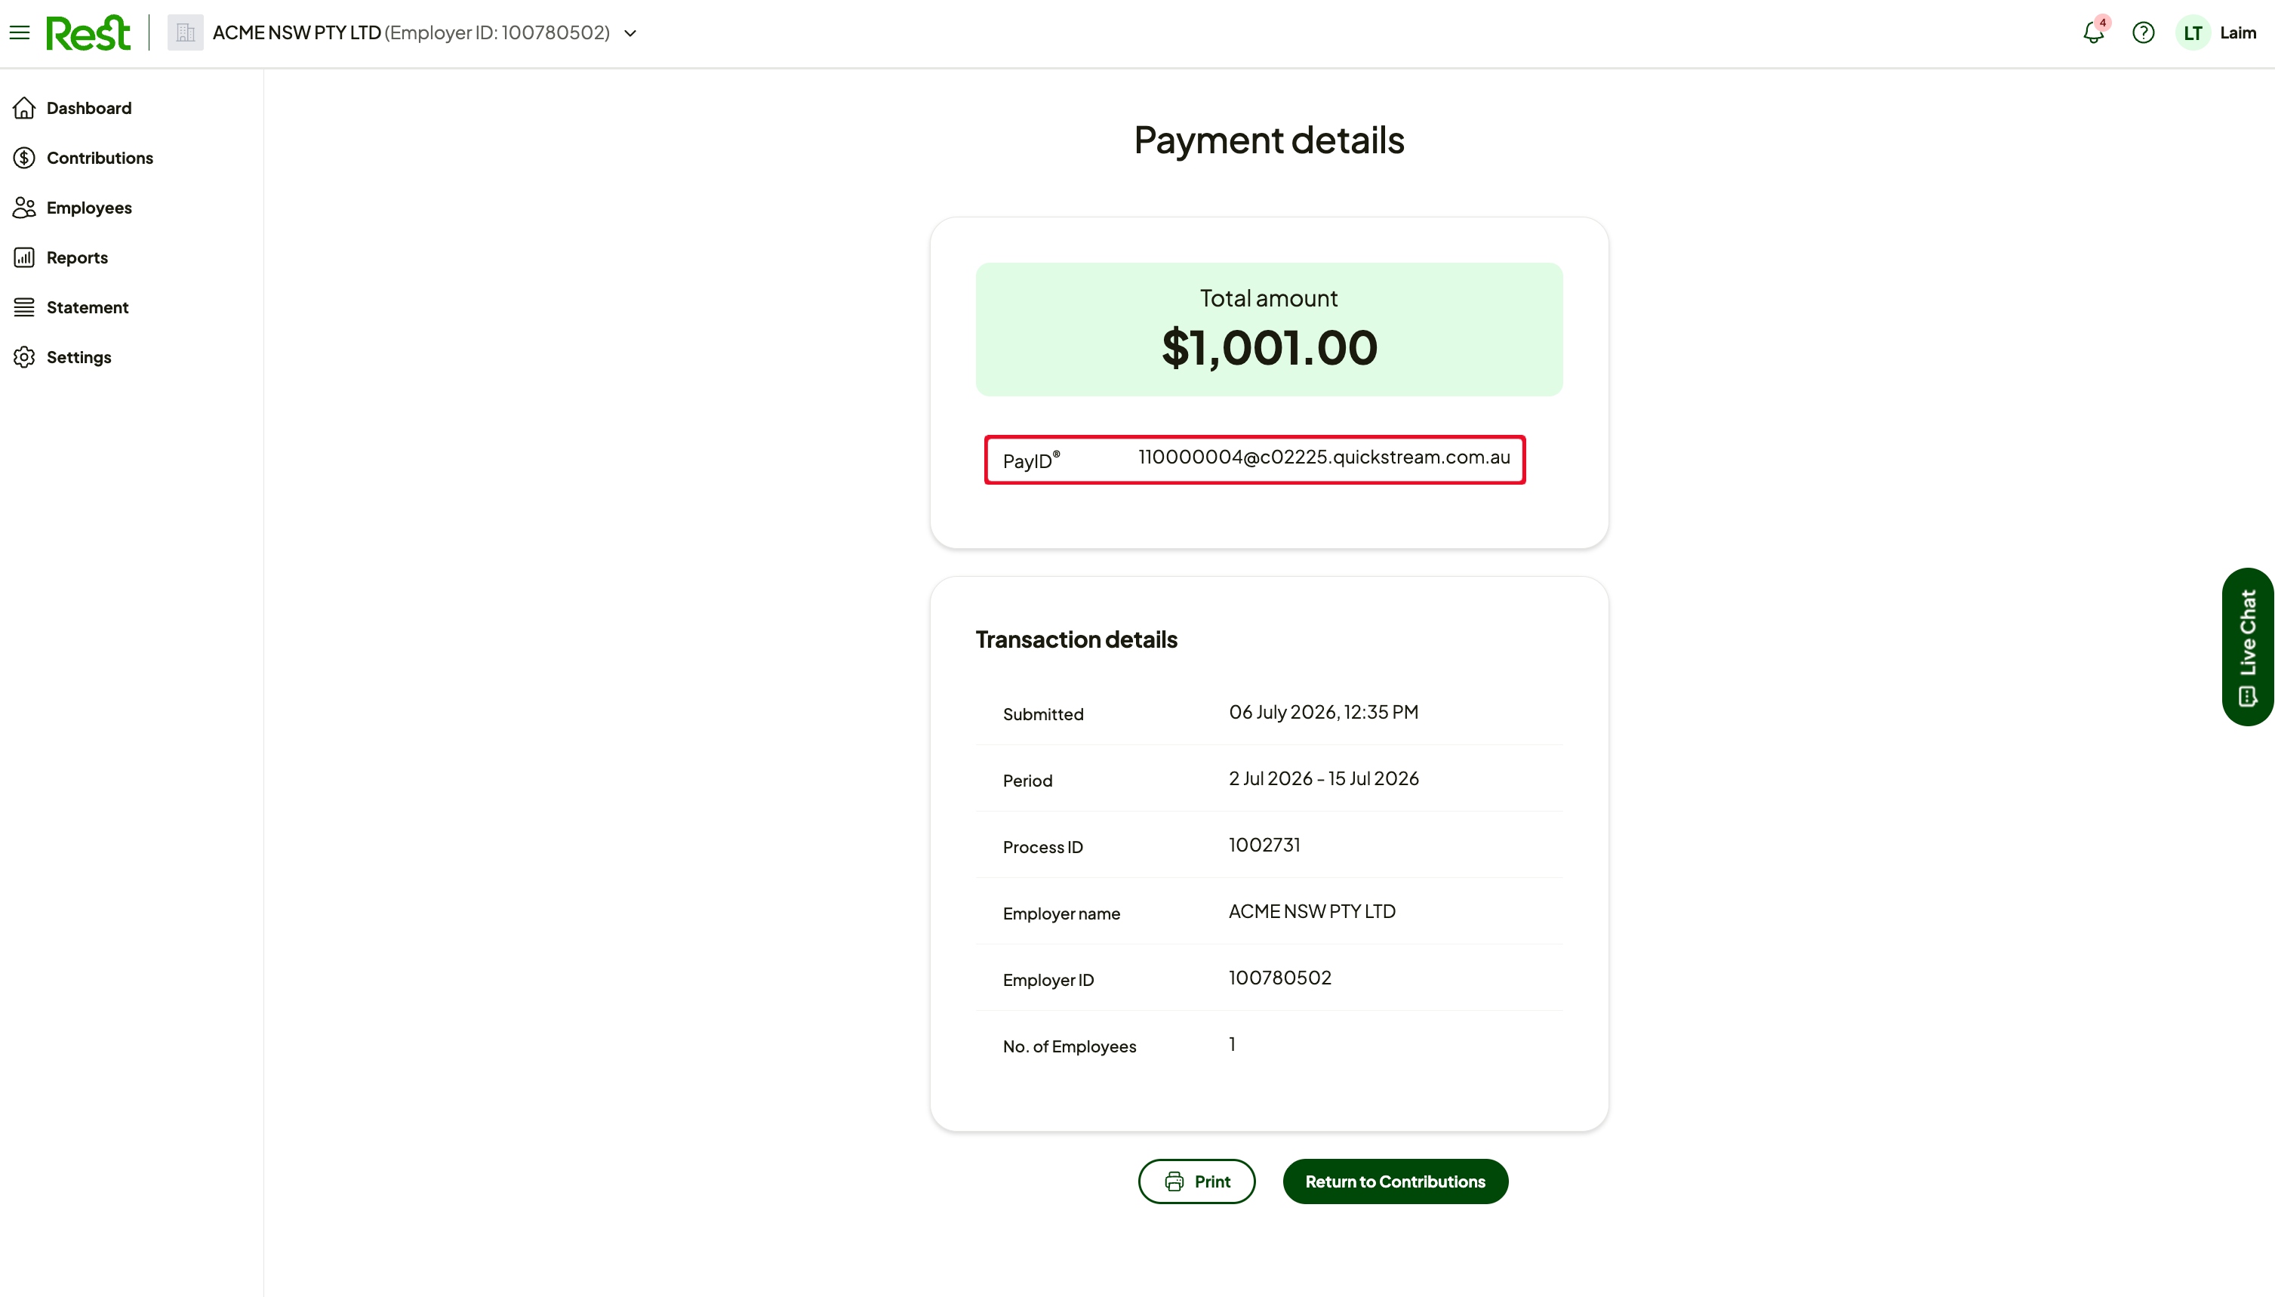2275x1297 pixels.
Task: Open the Reports sidebar item
Action: [x=76, y=257]
